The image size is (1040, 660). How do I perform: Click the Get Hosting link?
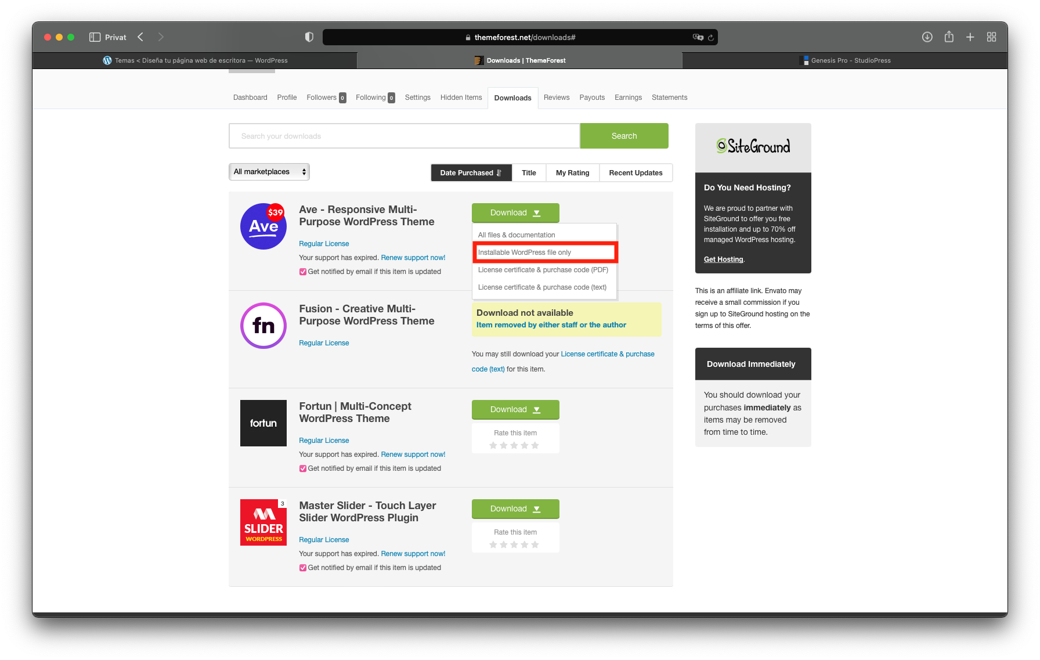(723, 259)
